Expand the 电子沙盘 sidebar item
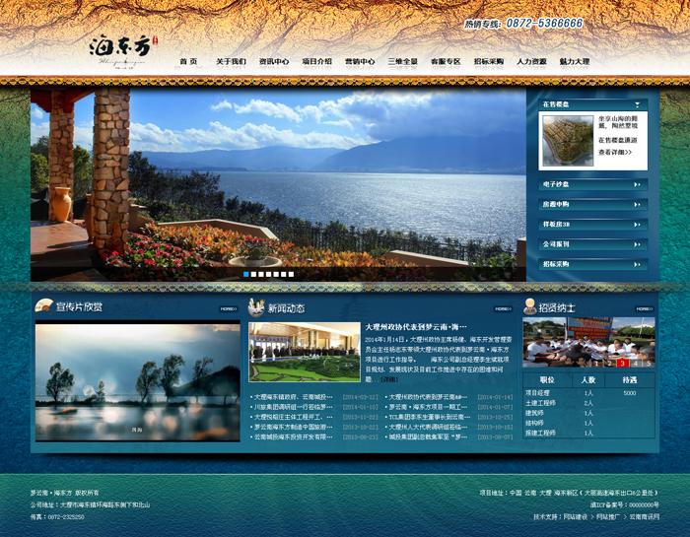This screenshot has height=537, width=690. pos(638,183)
